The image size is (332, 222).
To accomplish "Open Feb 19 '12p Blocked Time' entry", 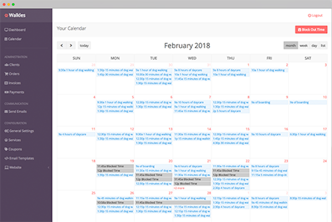I will pyautogui.click(x=115, y=171).
